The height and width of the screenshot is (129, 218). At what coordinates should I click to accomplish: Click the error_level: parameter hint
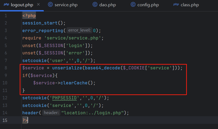(79, 30)
